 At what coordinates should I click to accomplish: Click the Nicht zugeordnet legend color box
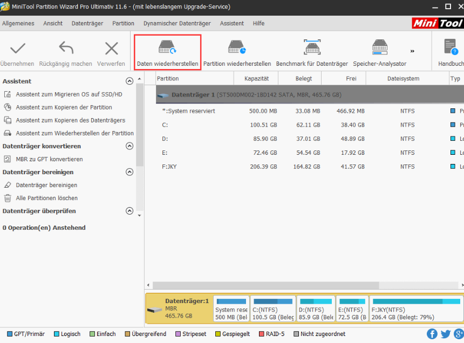pyautogui.click(x=296, y=334)
